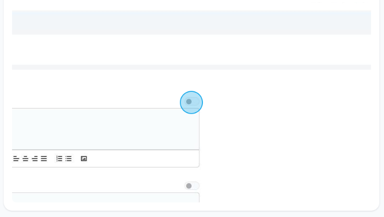Insert a numbered list
Screen dimensions: 384x217
pyautogui.click(x=59, y=159)
